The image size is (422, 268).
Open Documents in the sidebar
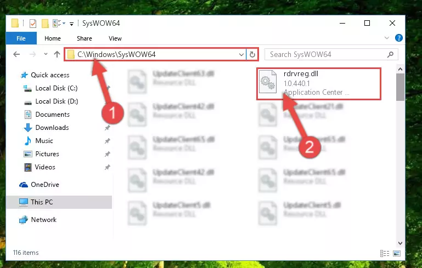coord(53,115)
